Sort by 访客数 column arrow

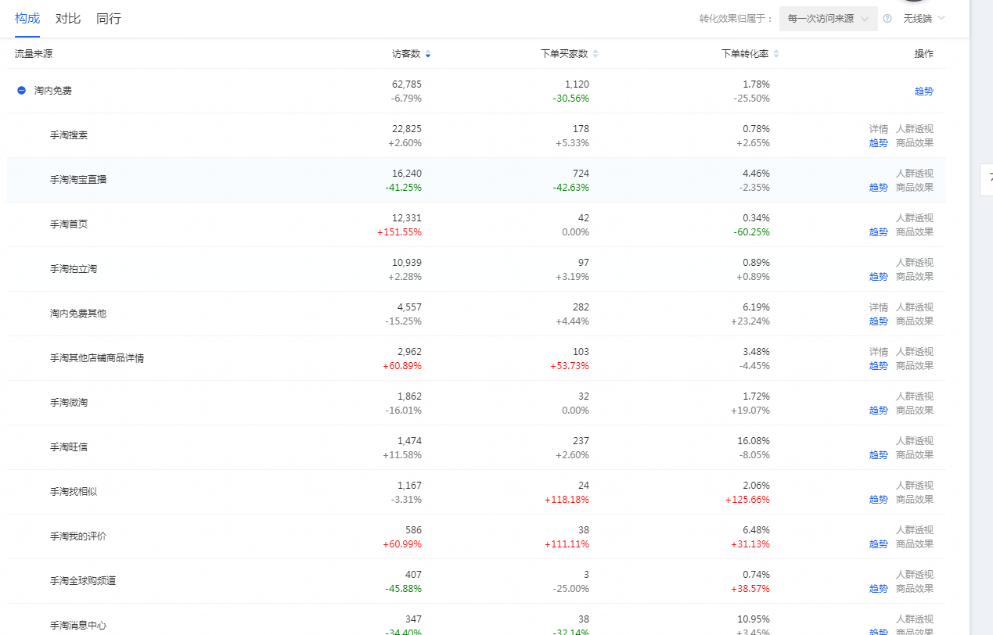click(x=427, y=54)
